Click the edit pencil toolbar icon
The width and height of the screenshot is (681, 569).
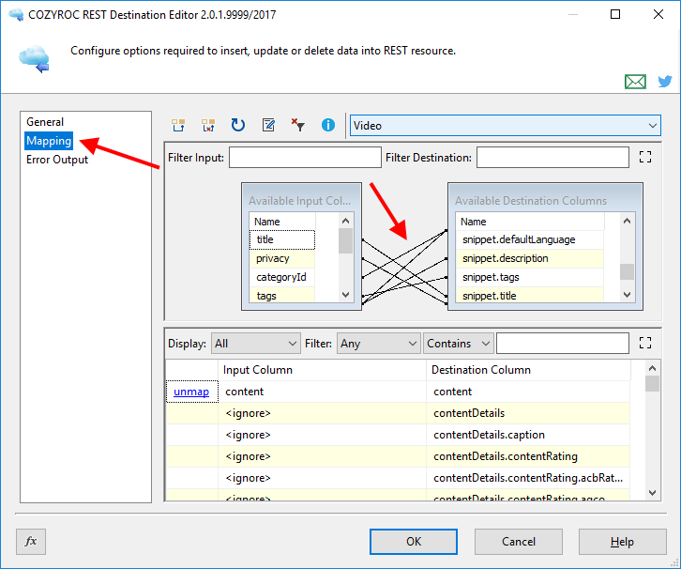pos(268,125)
